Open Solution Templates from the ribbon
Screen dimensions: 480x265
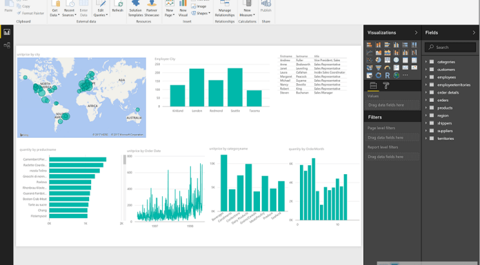[135, 8]
